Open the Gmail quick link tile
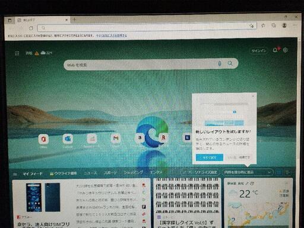 click(x=116, y=138)
